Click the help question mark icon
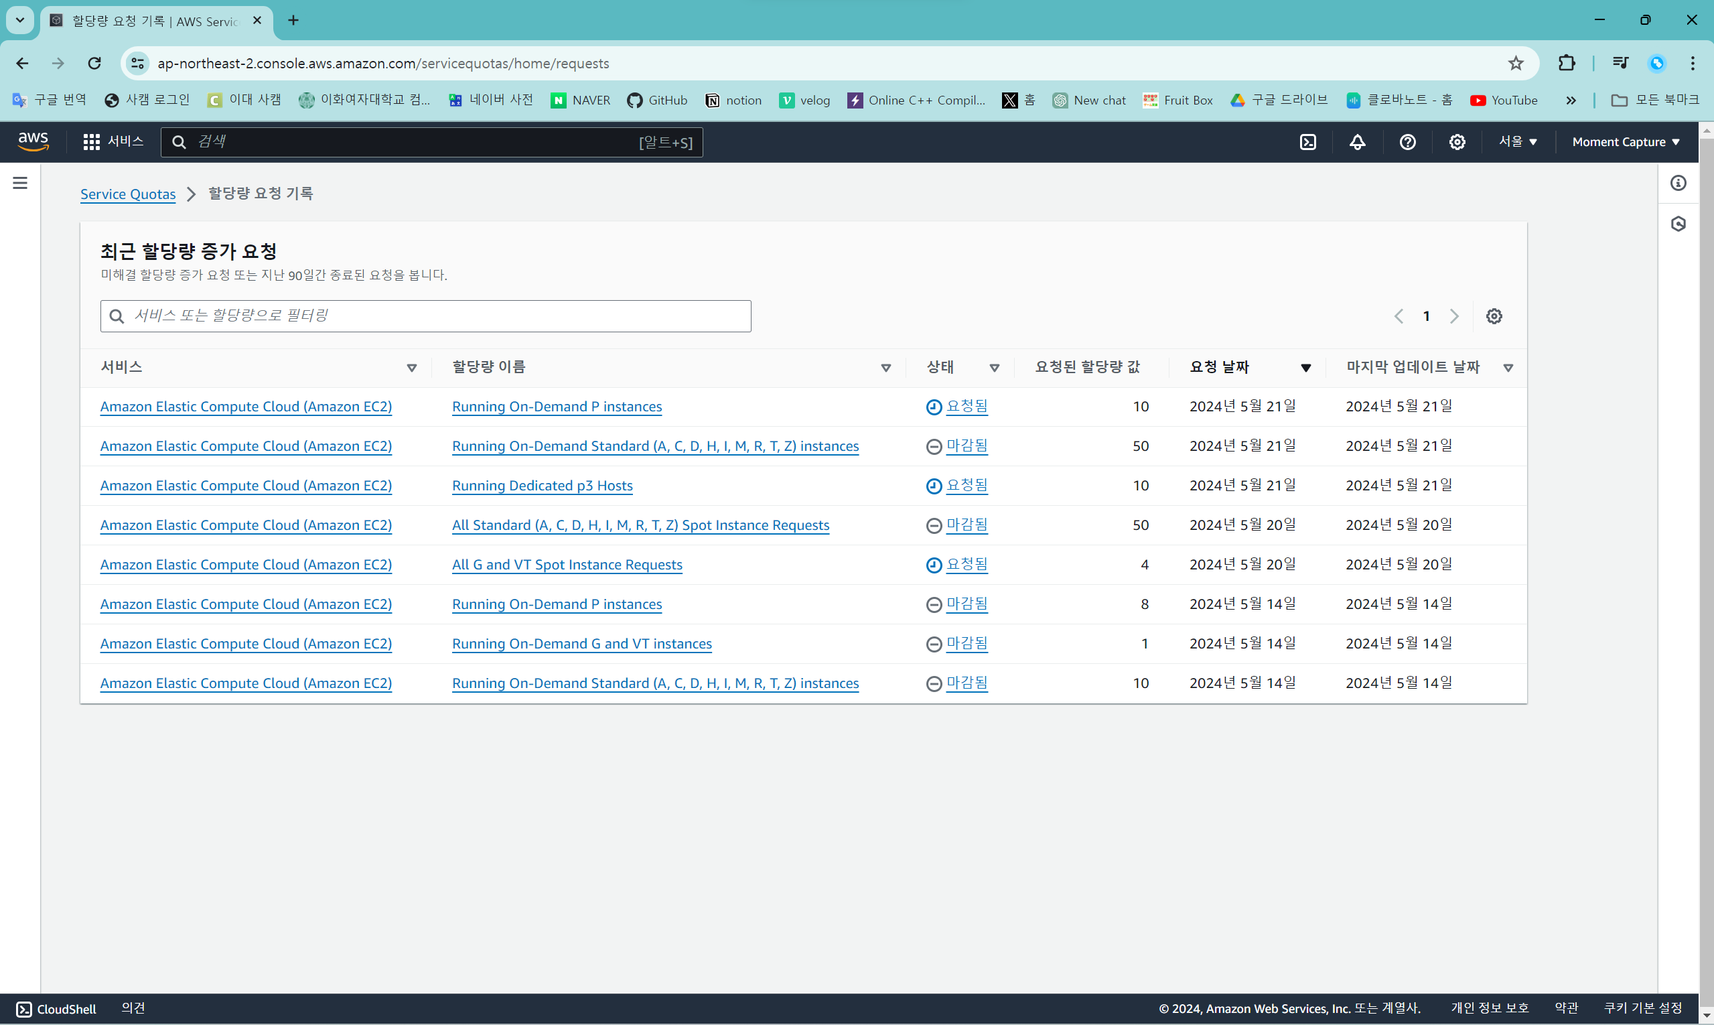Viewport: 1714px width, 1025px height. [x=1407, y=142]
